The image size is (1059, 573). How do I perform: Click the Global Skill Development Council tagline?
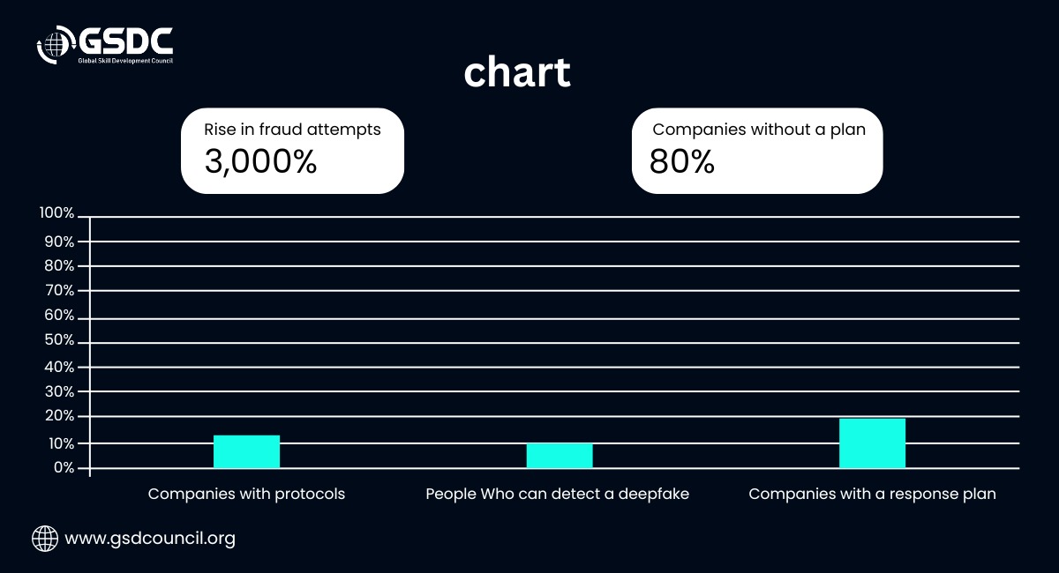point(125,60)
